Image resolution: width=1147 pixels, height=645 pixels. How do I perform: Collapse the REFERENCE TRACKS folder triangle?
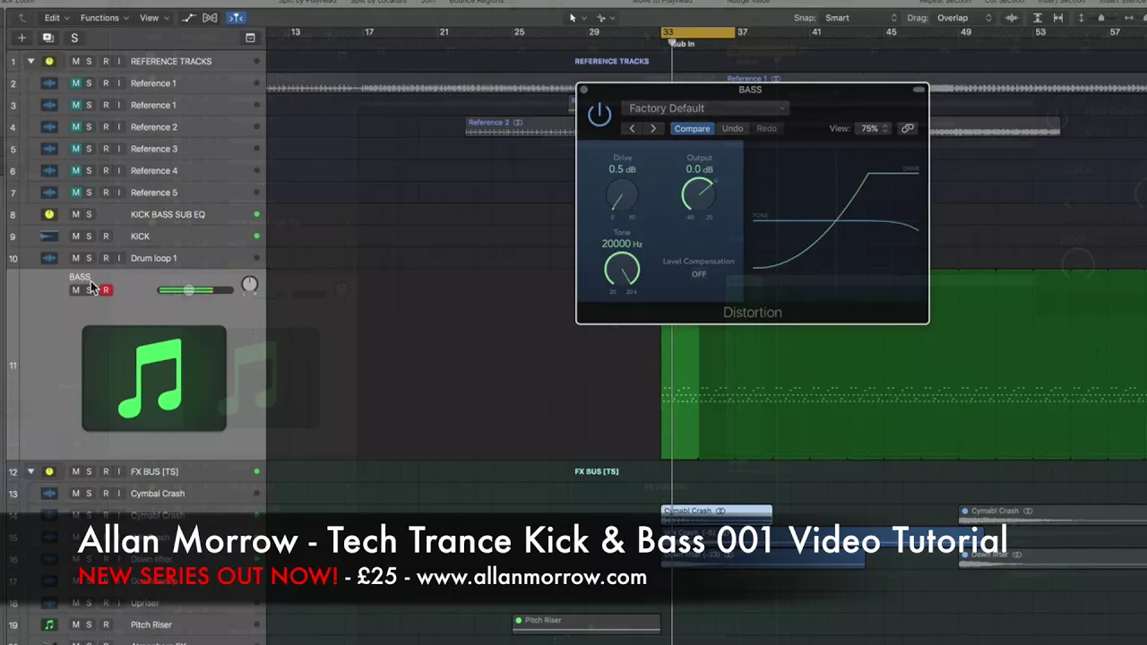coord(30,62)
